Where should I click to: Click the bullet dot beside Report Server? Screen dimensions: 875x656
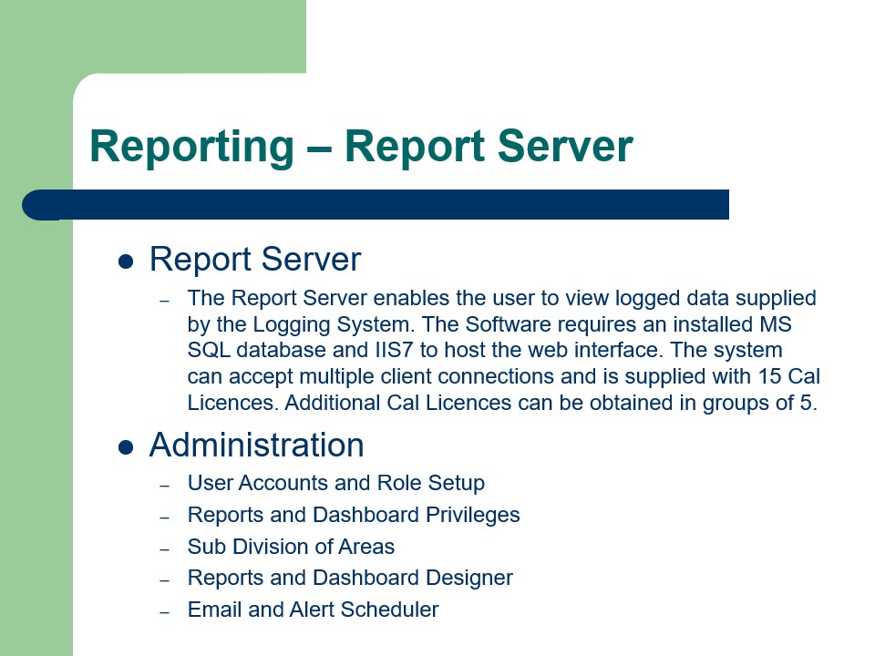pos(124,260)
